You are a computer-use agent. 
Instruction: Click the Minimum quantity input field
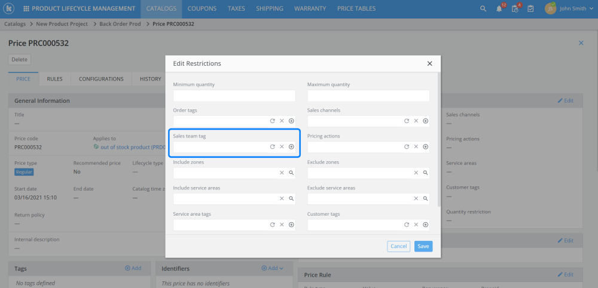(234, 96)
